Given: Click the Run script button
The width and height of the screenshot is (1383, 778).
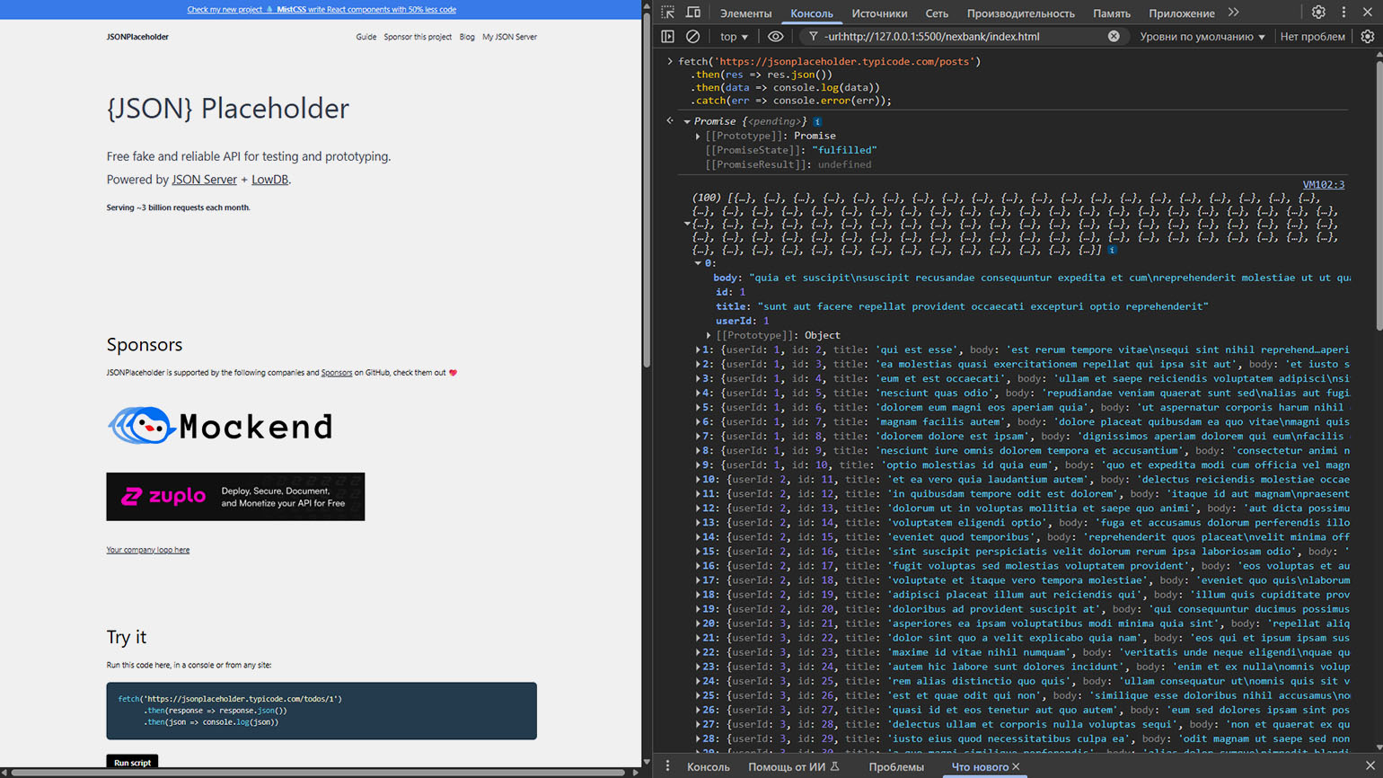Looking at the screenshot, I should 132,763.
